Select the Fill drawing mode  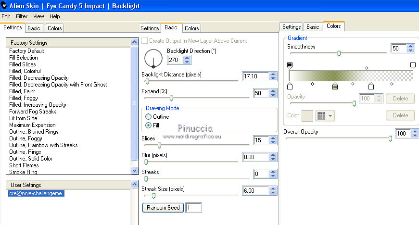click(x=148, y=125)
